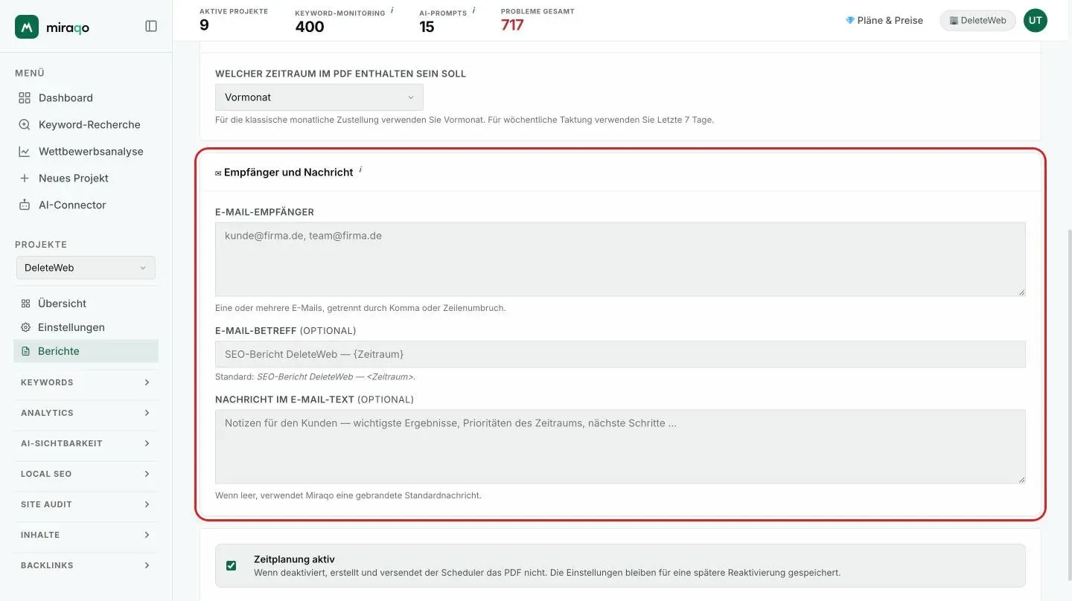Open the Übersicht project page
Viewport: 1072px width, 601px height.
click(x=62, y=303)
